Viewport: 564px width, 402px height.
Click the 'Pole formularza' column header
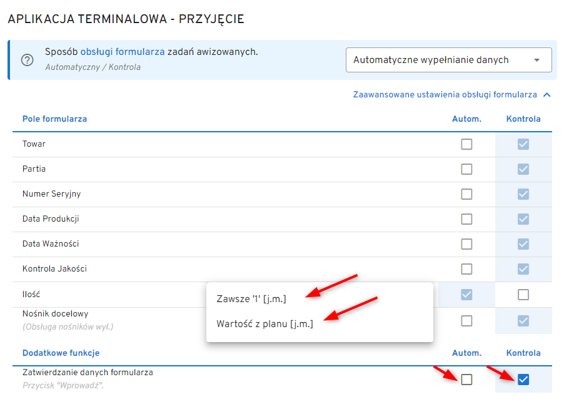pos(54,119)
